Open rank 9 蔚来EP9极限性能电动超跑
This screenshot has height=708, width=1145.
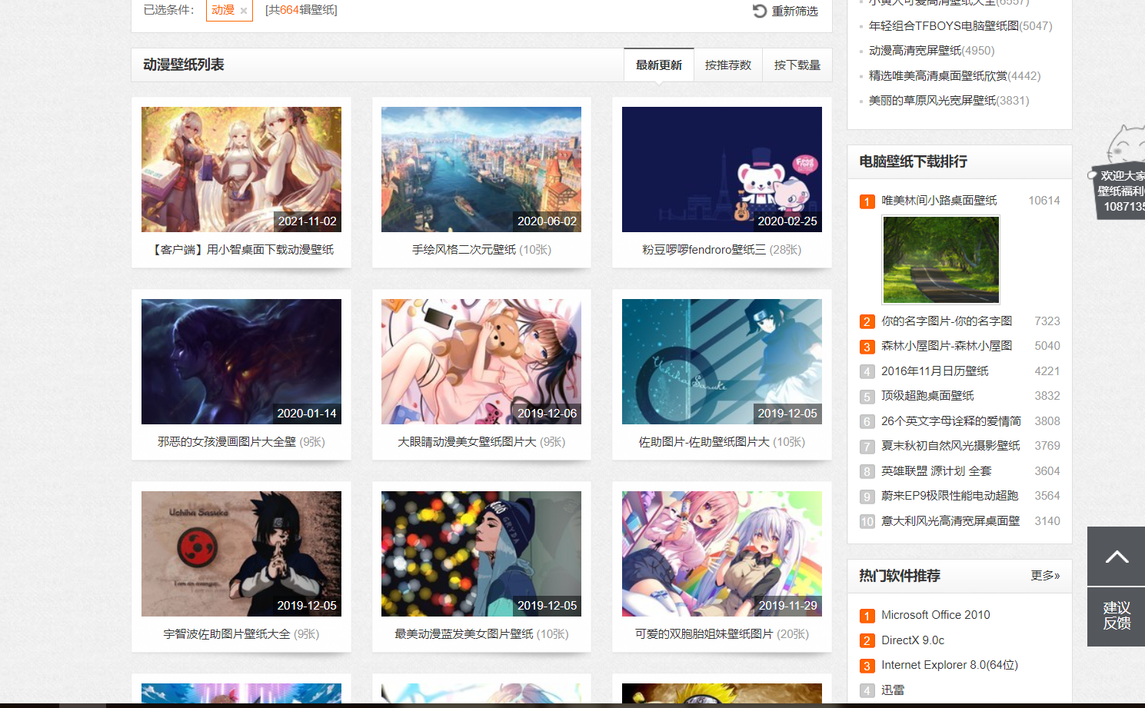coord(950,496)
